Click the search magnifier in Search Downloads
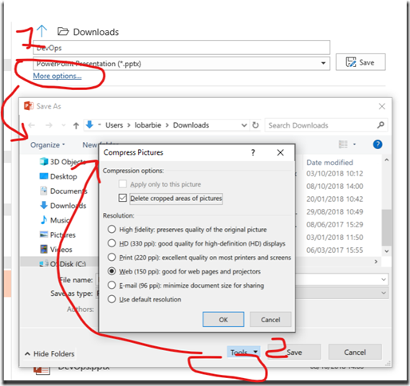The width and height of the screenshot is (410, 386). click(380, 125)
